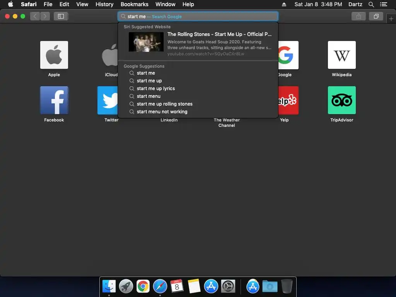Screen dimensions: 396x297
Task: Open the Twitter favorite tile
Action: pyautogui.click(x=108, y=100)
